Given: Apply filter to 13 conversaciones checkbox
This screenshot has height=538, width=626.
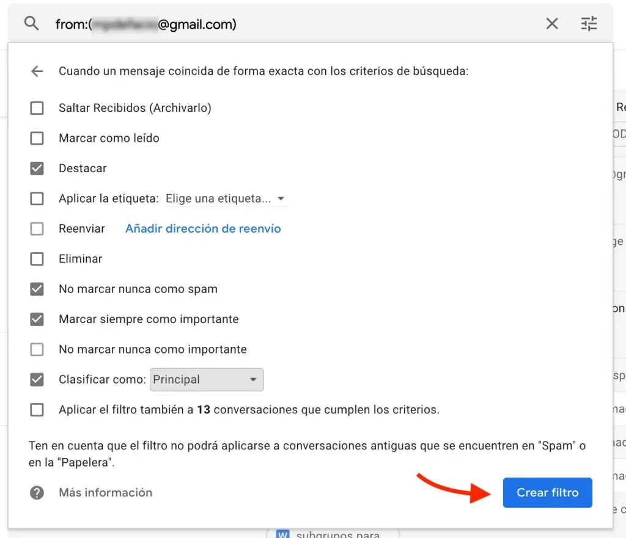Looking at the screenshot, I should pos(37,410).
